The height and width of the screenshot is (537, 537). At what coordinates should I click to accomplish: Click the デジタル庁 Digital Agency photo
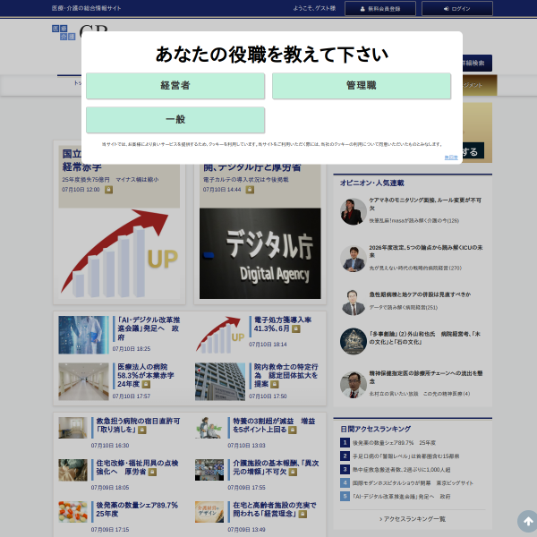coord(260,253)
